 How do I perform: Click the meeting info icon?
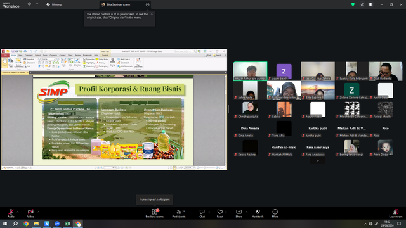coord(29,4)
